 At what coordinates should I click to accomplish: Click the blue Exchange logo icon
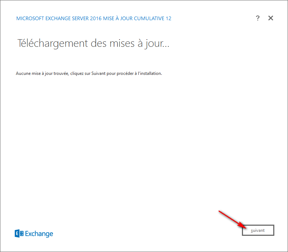pyautogui.click(x=19, y=234)
